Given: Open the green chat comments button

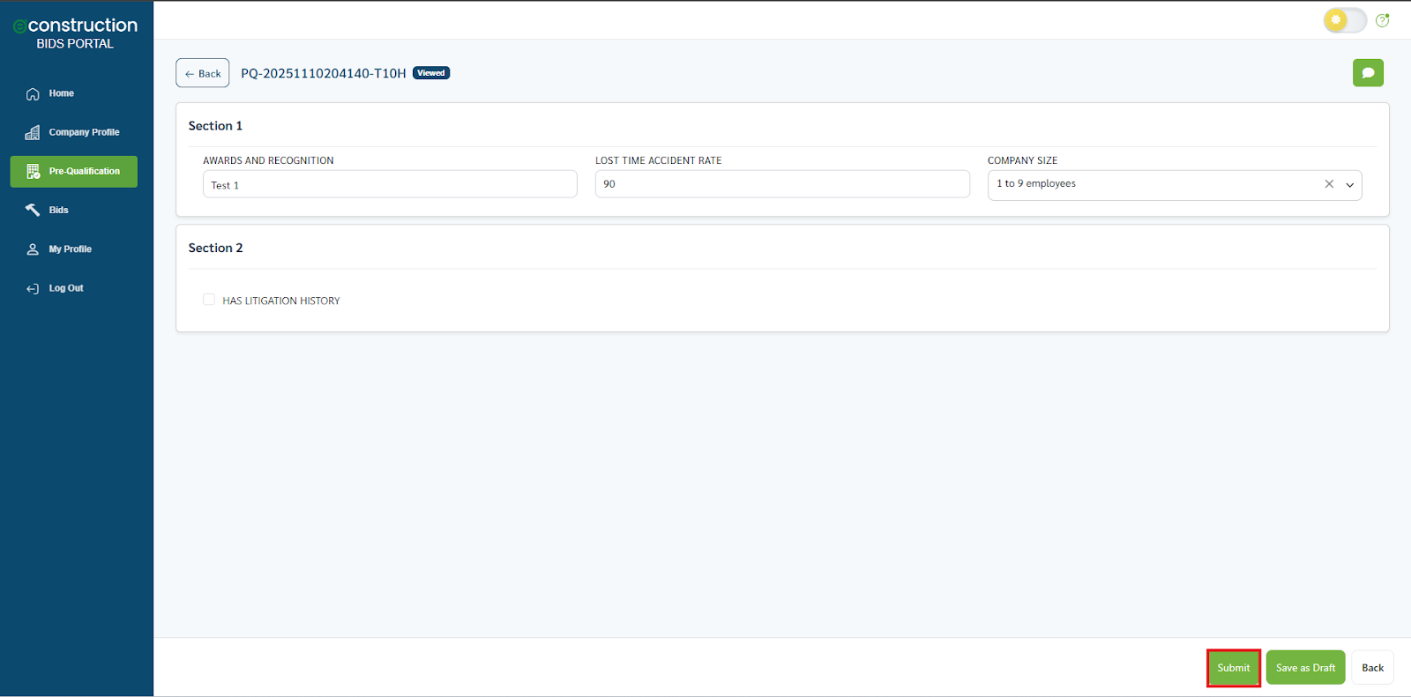Looking at the screenshot, I should (x=1367, y=73).
